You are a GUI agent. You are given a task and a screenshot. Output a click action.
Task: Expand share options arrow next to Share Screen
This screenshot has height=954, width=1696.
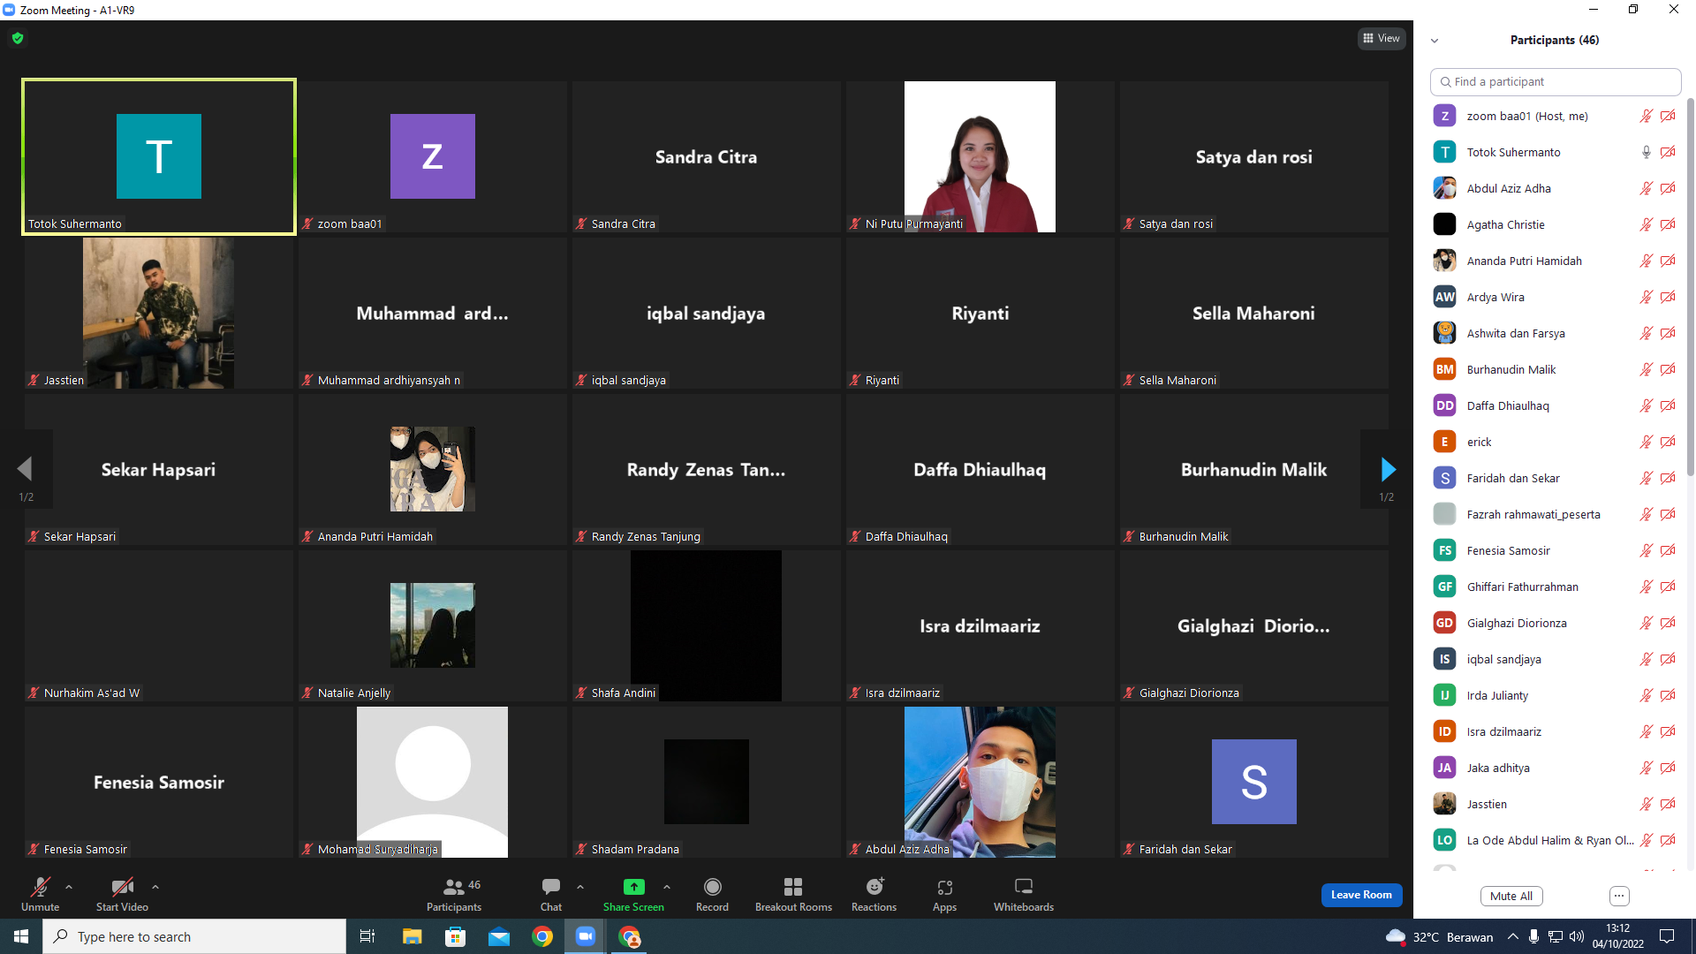pyautogui.click(x=667, y=886)
